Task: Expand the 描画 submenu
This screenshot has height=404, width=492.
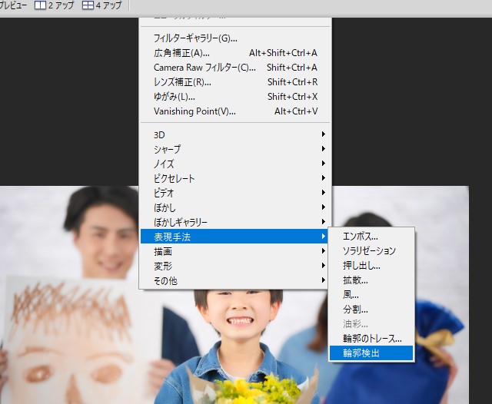Action: 234,251
